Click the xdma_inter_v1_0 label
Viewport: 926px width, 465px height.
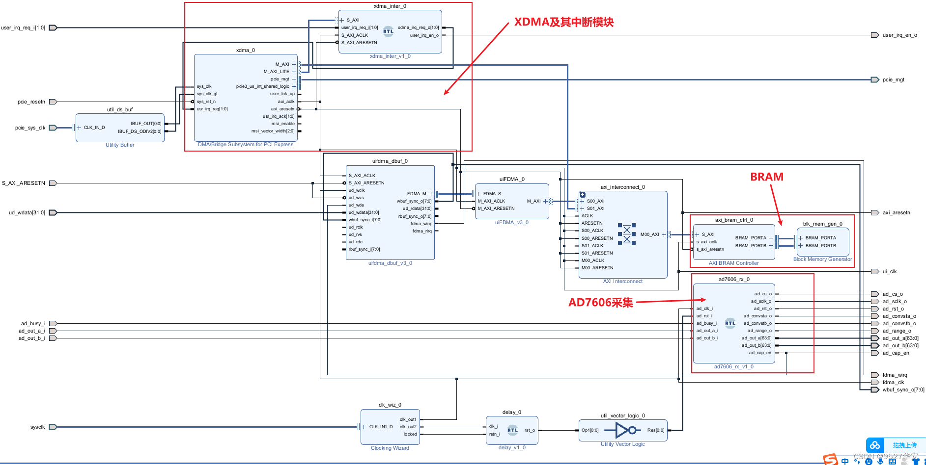click(390, 56)
